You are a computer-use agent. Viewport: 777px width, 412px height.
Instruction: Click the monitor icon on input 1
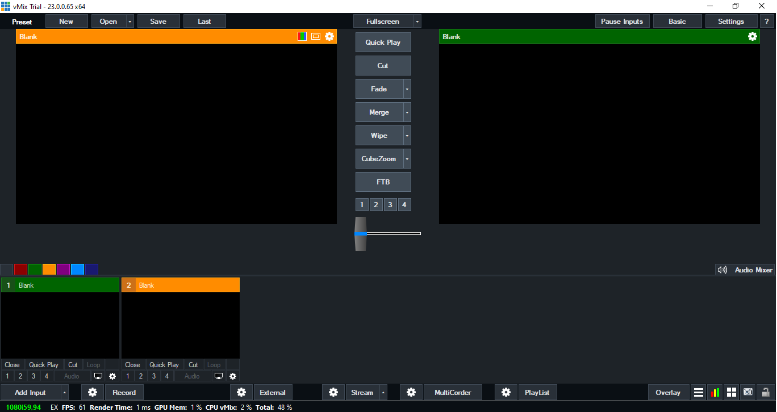(98, 376)
